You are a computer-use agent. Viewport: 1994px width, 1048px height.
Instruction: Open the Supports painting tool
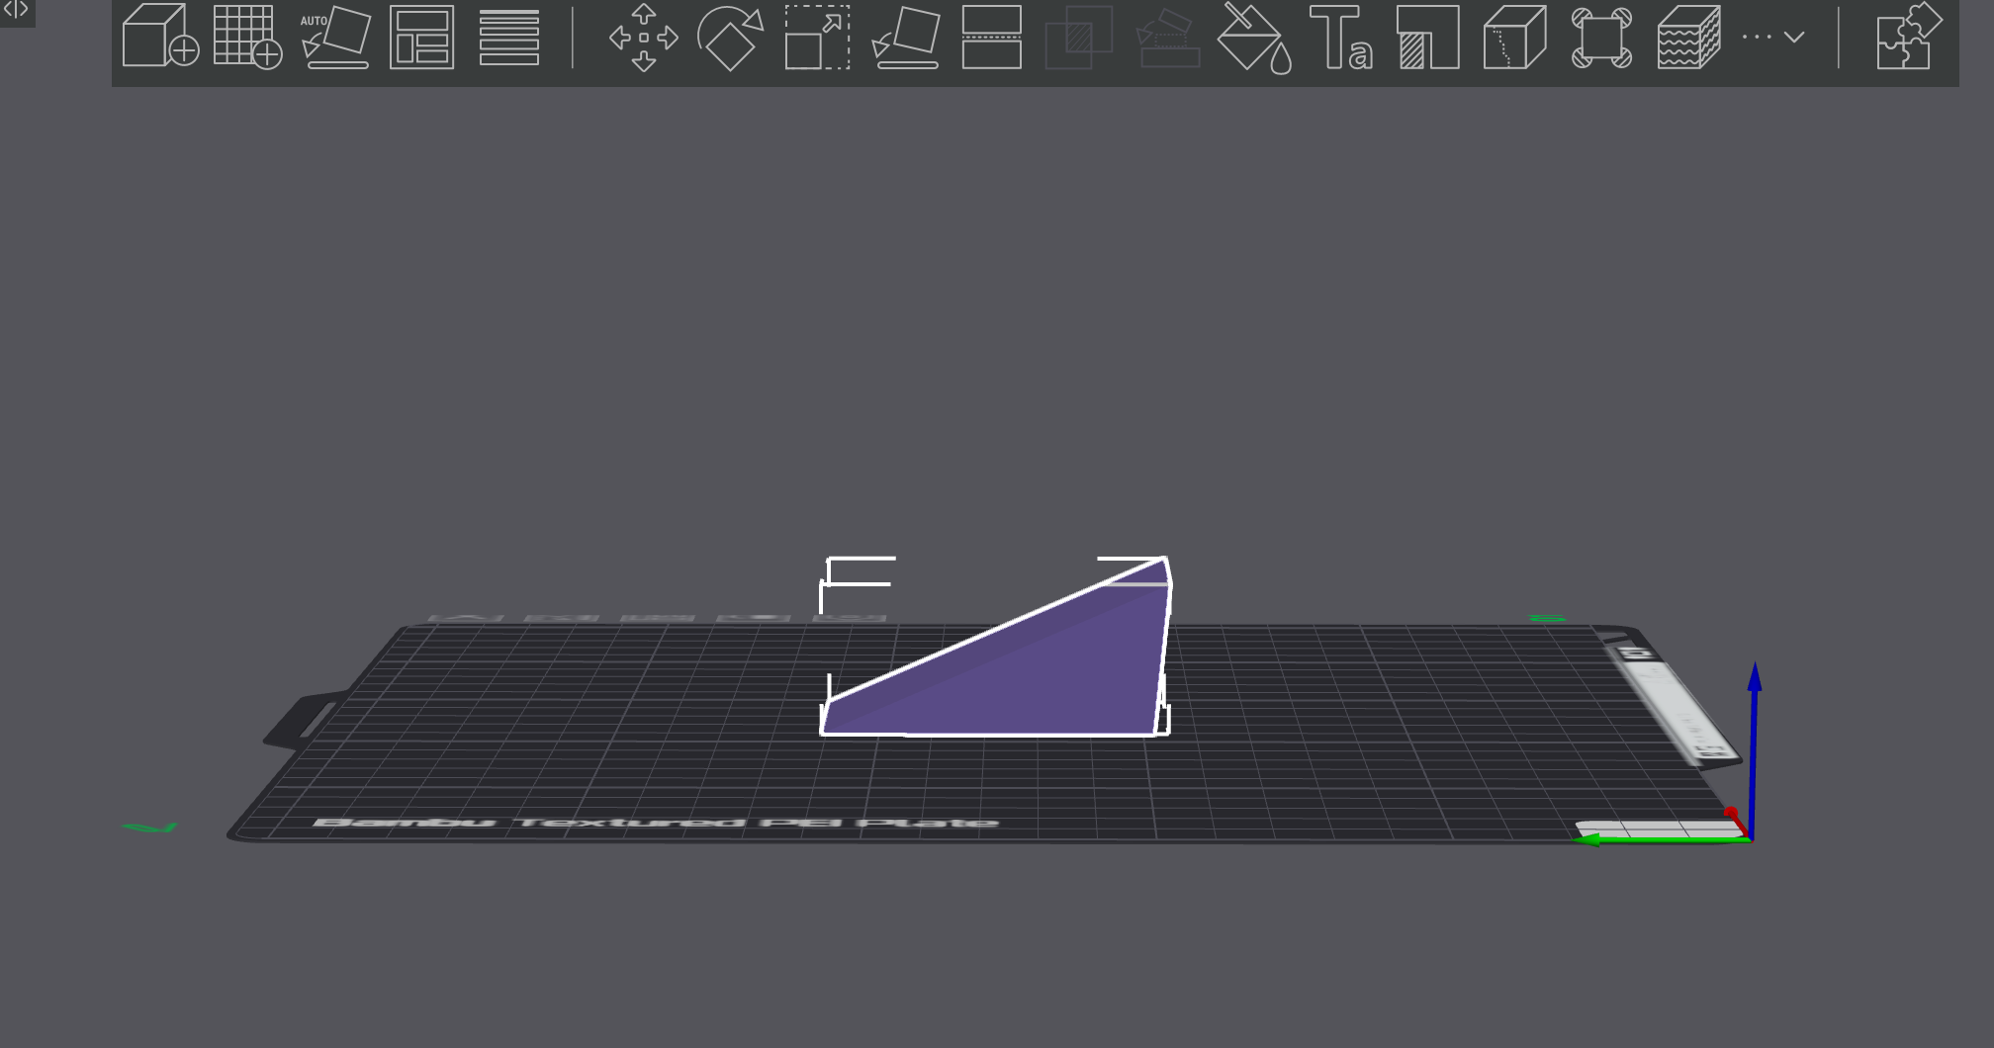pyautogui.click(x=1427, y=37)
